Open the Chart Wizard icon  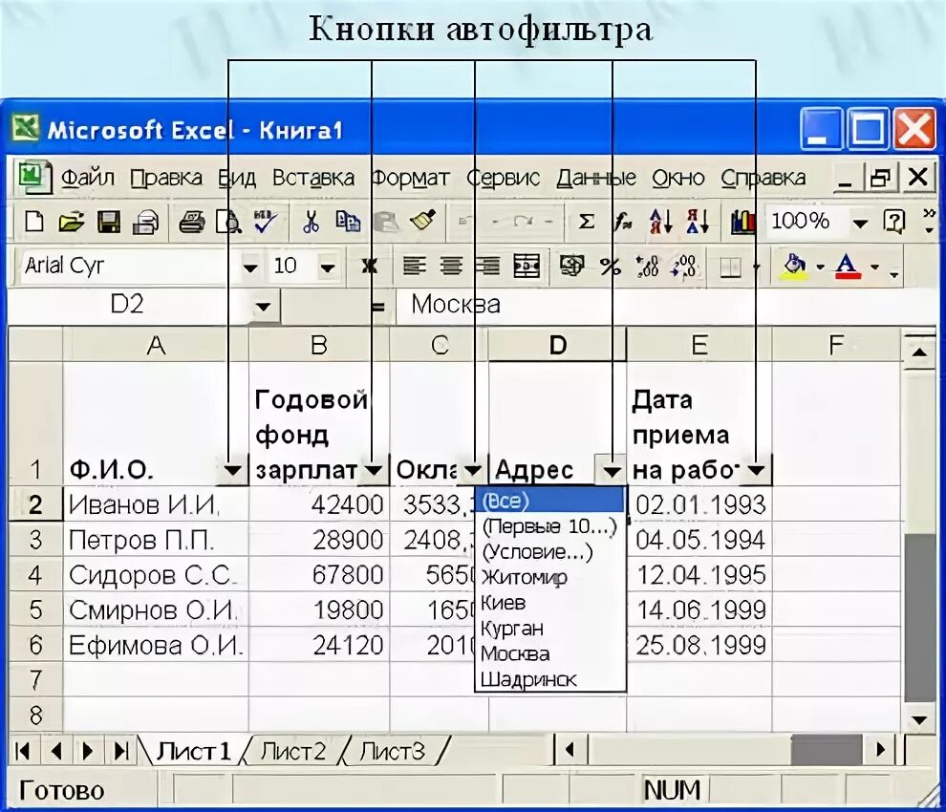[x=742, y=222]
